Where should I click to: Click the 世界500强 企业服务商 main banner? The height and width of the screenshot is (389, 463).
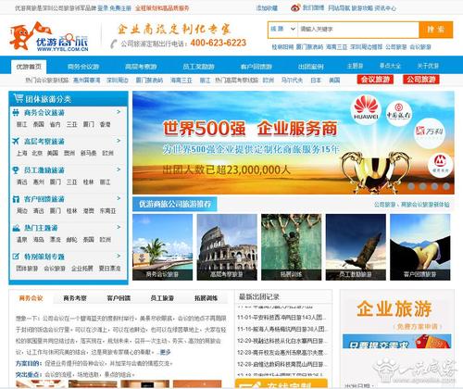pos(294,143)
